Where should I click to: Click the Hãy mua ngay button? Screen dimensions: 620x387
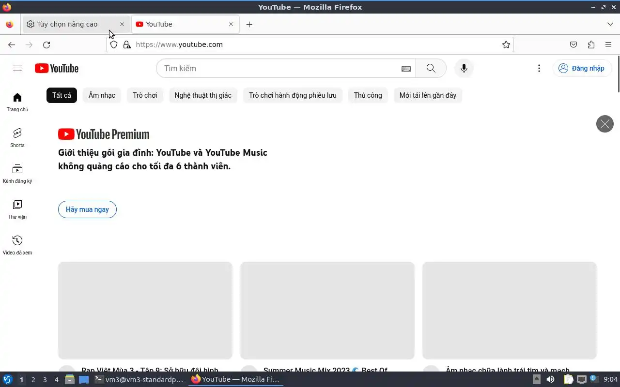87,209
